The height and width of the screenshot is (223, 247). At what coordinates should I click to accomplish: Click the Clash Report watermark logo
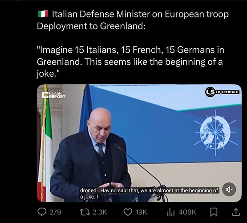(54, 95)
